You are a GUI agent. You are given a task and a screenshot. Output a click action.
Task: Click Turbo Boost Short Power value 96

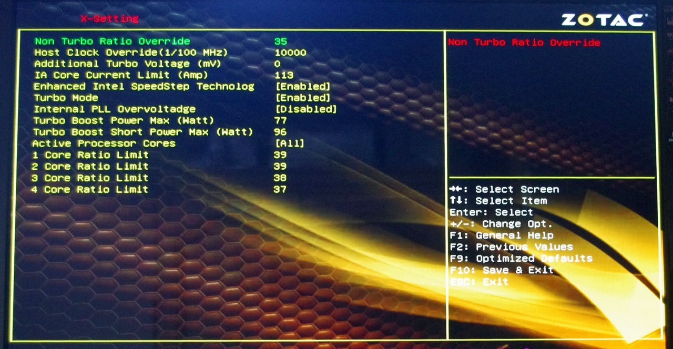click(x=280, y=132)
